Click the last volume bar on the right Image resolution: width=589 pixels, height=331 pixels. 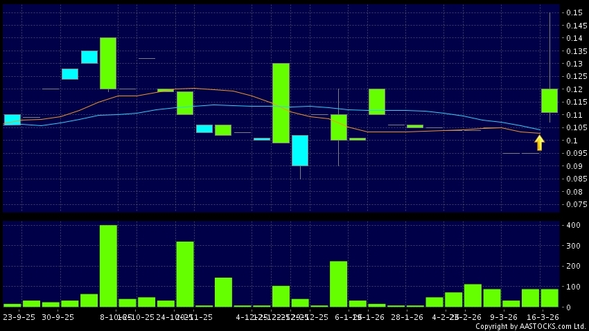pyautogui.click(x=550, y=297)
